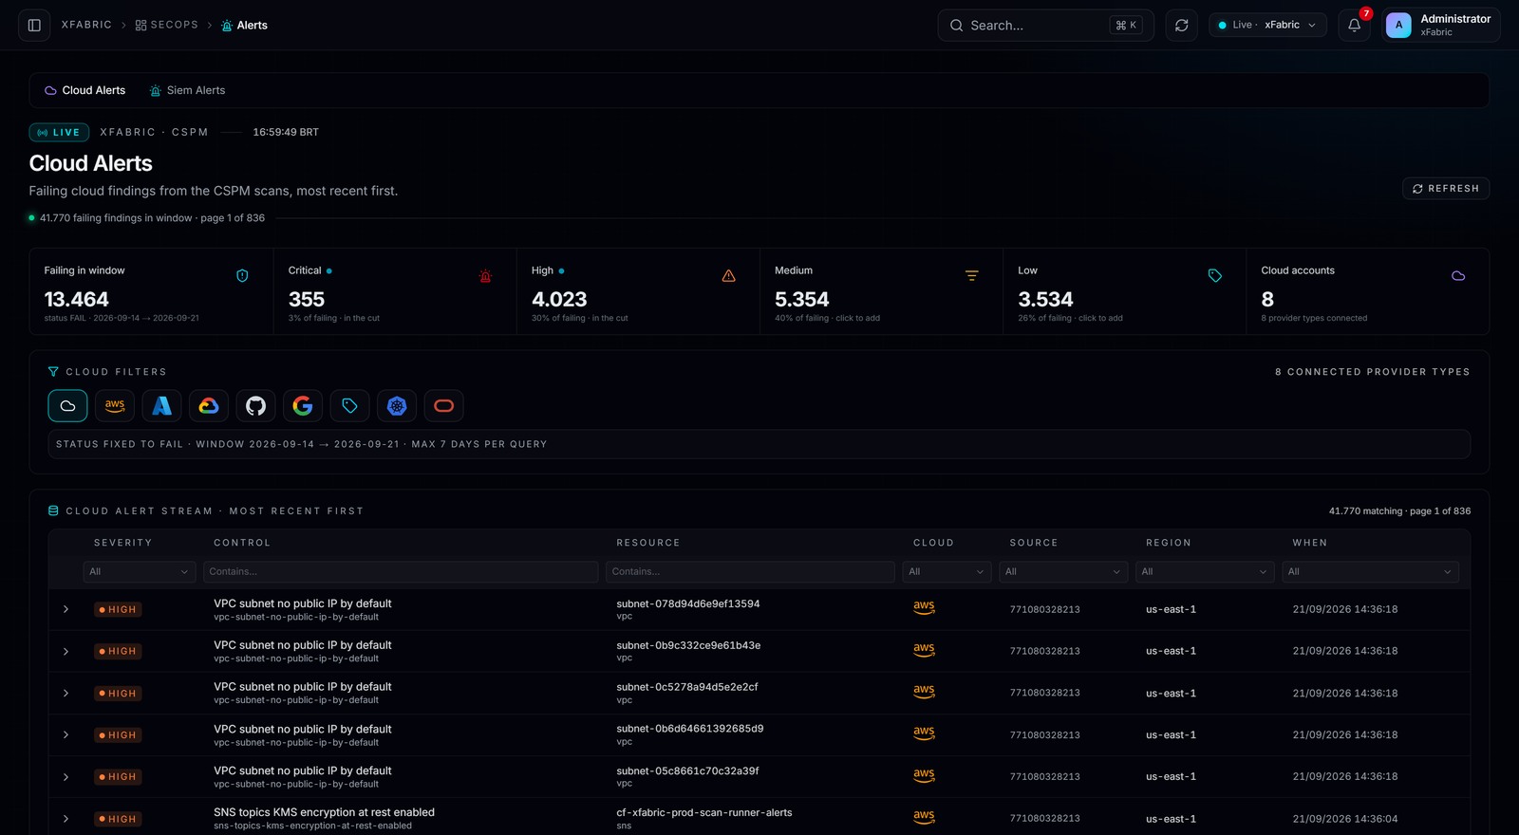Open the Live xFabric environment dropdown

(1267, 26)
